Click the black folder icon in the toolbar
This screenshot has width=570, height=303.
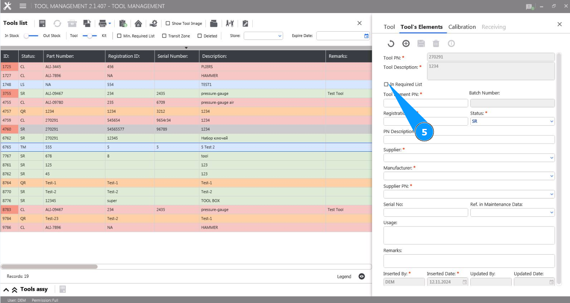click(x=214, y=24)
